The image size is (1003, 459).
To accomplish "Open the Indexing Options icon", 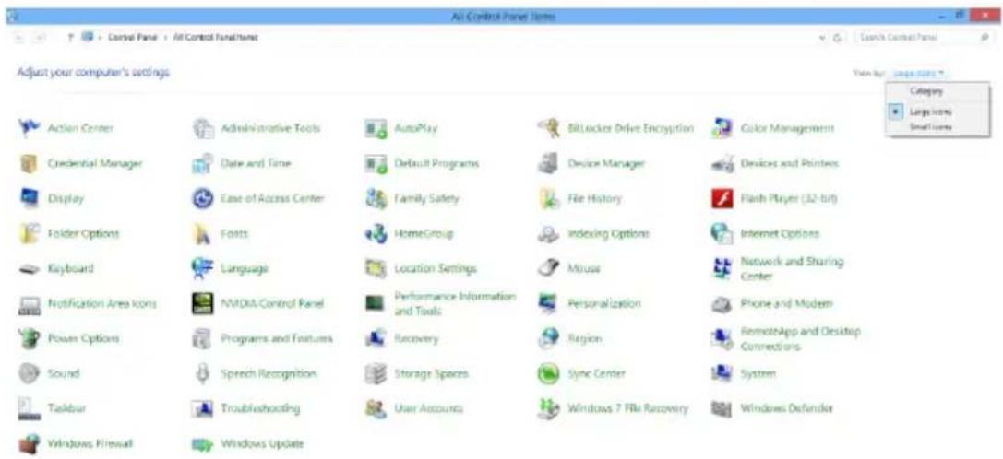I will (x=549, y=234).
